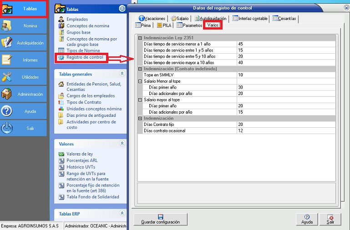
Task: Edit the Días Contrato fijo value
Action: point(286,124)
